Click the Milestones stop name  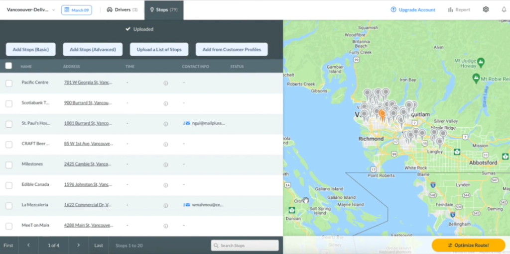[x=32, y=164]
